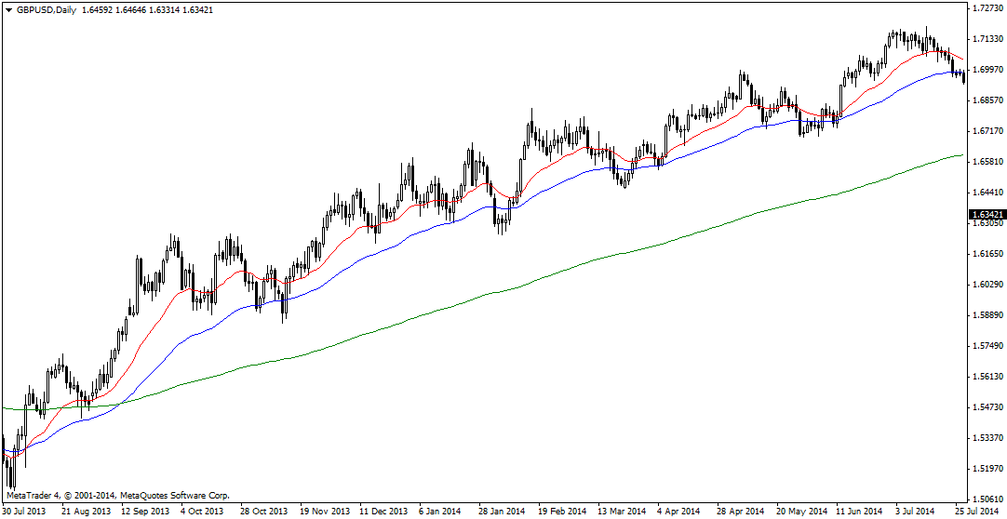1007x519 pixels.
Task: Click the 1.56130 price axis label
Action: pos(987,377)
